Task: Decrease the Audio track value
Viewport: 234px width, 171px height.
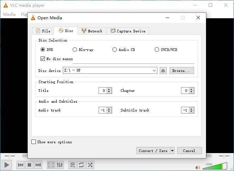Action: click(x=109, y=112)
